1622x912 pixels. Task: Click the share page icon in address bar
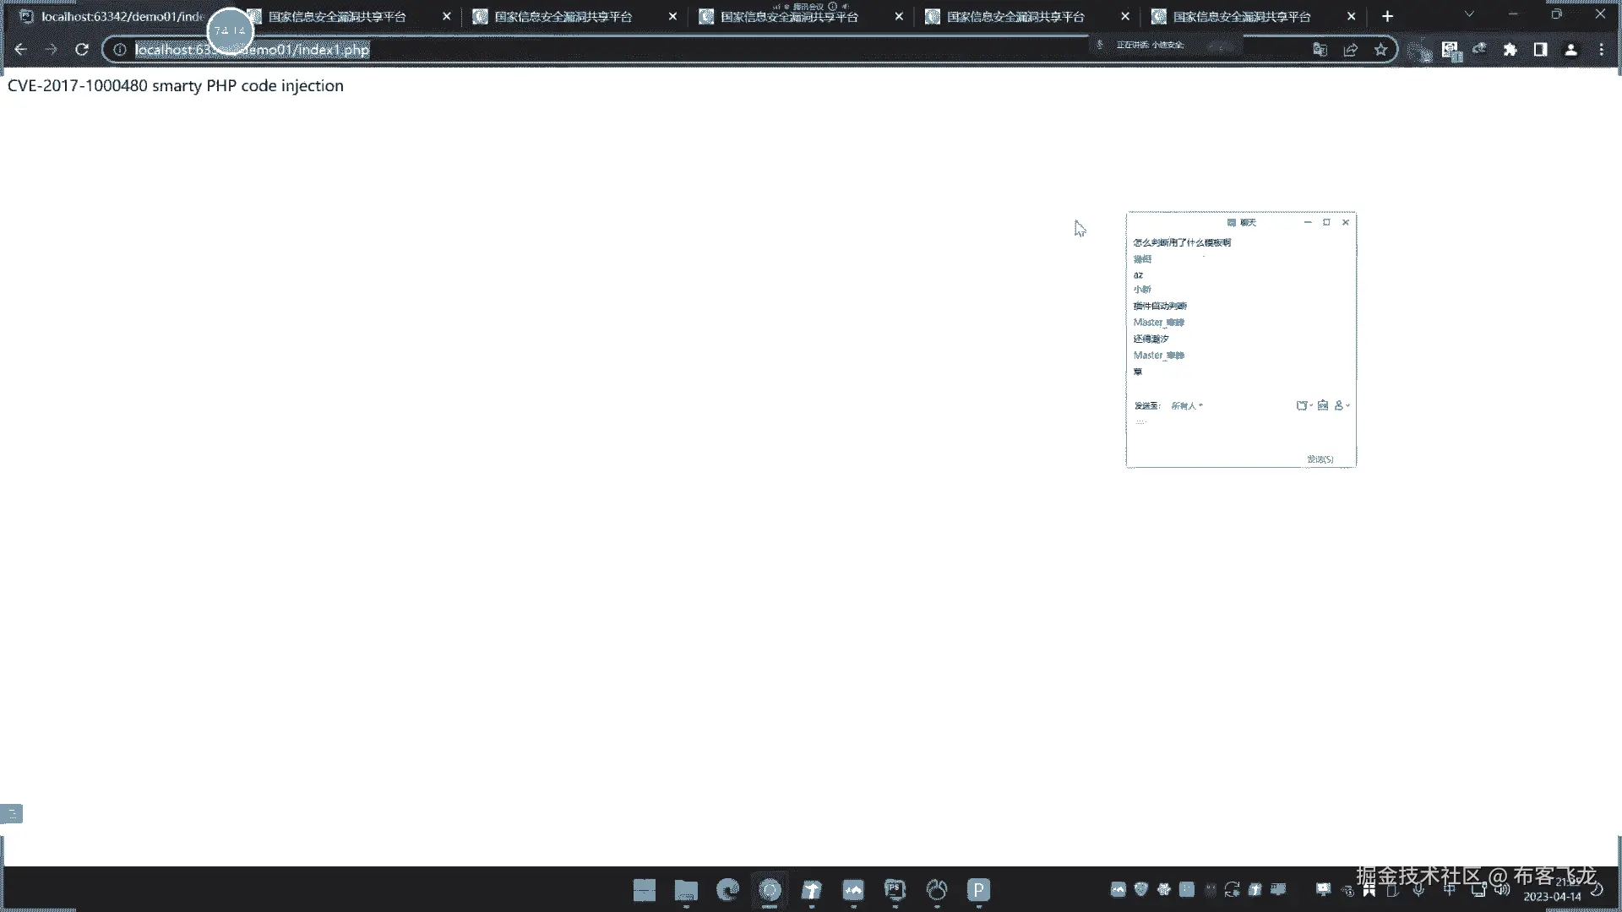[1350, 50]
